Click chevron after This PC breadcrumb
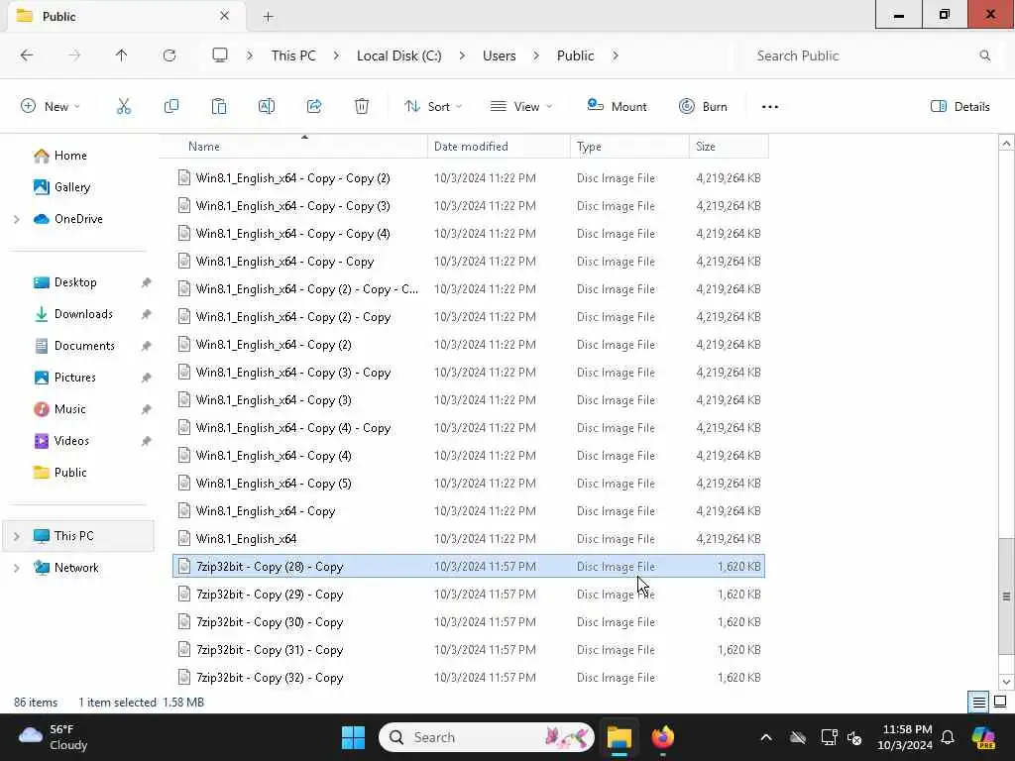Image resolution: width=1015 pixels, height=761 pixels. tap(336, 55)
